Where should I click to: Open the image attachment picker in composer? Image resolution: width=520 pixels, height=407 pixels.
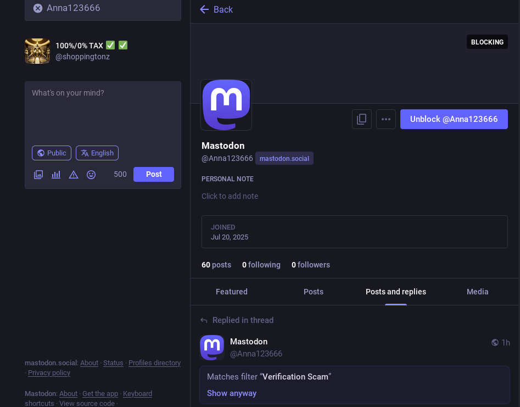click(38, 174)
